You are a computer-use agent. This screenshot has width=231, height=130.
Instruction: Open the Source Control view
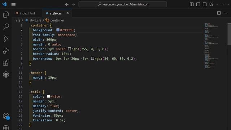(x=6, y=39)
